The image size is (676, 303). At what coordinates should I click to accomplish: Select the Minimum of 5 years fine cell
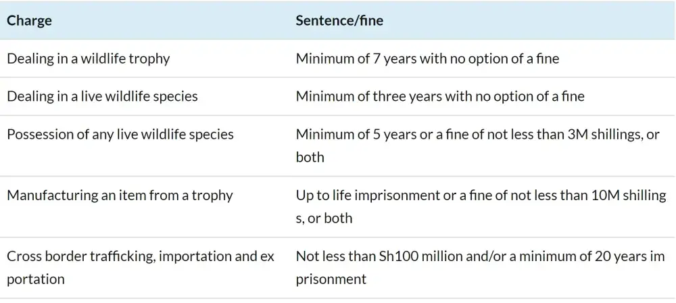coord(478,145)
